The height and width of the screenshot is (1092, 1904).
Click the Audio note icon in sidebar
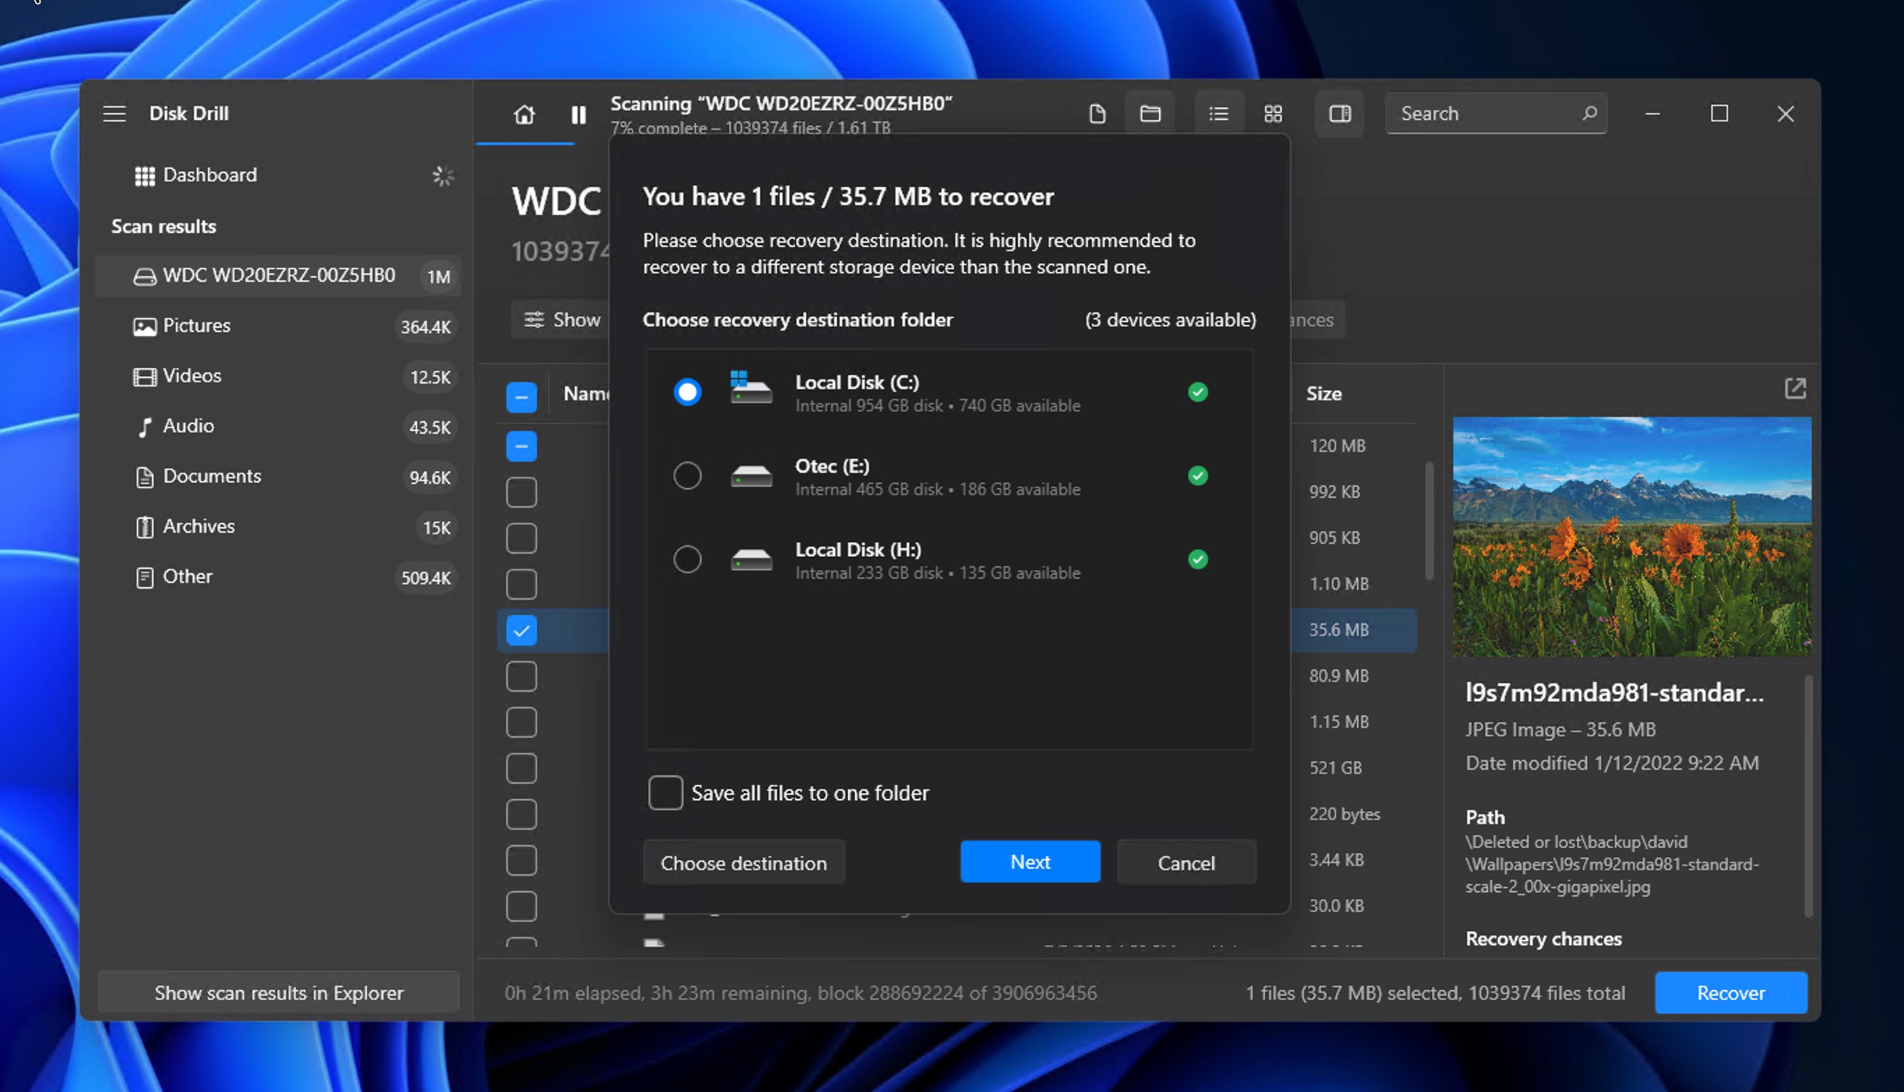coord(145,427)
